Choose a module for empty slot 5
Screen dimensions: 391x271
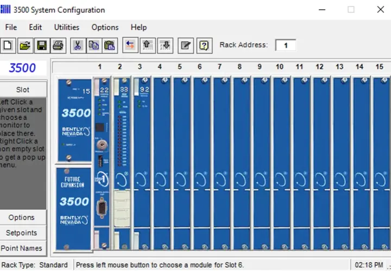182,163
